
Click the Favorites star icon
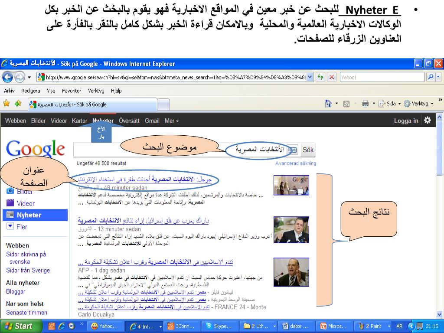(x=6, y=104)
